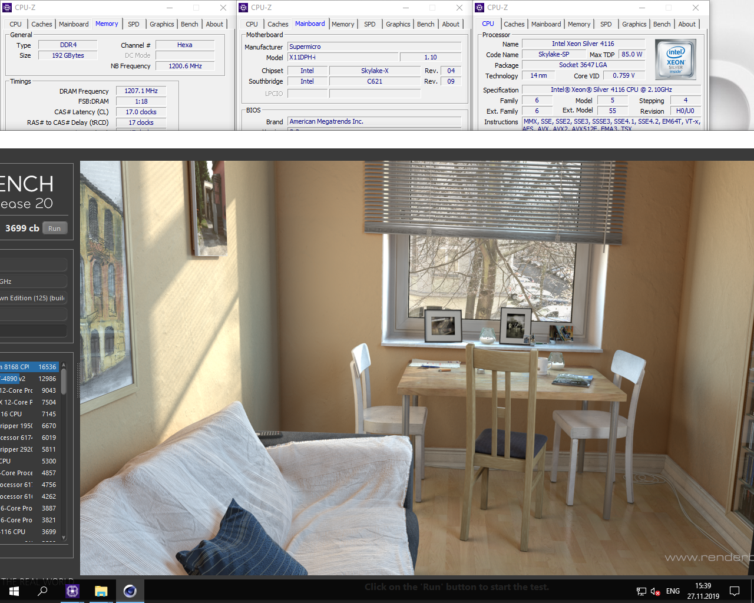This screenshot has height=603, width=754.
Task: Open File Explorer from the taskbar
Action: [101, 591]
